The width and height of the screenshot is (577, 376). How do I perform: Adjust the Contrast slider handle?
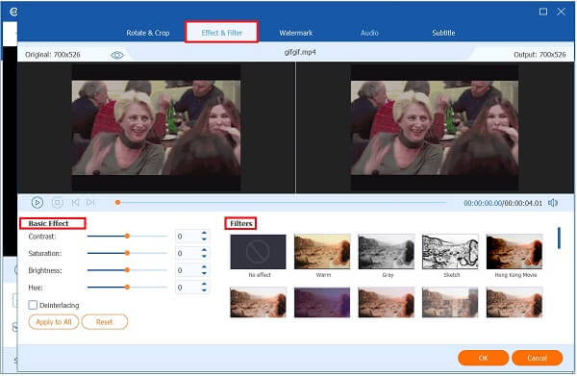[x=127, y=237]
